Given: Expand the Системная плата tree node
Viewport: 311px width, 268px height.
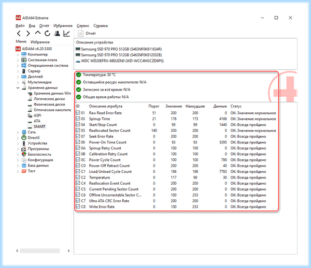Looking at the screenshot, I should pos(18,60).
